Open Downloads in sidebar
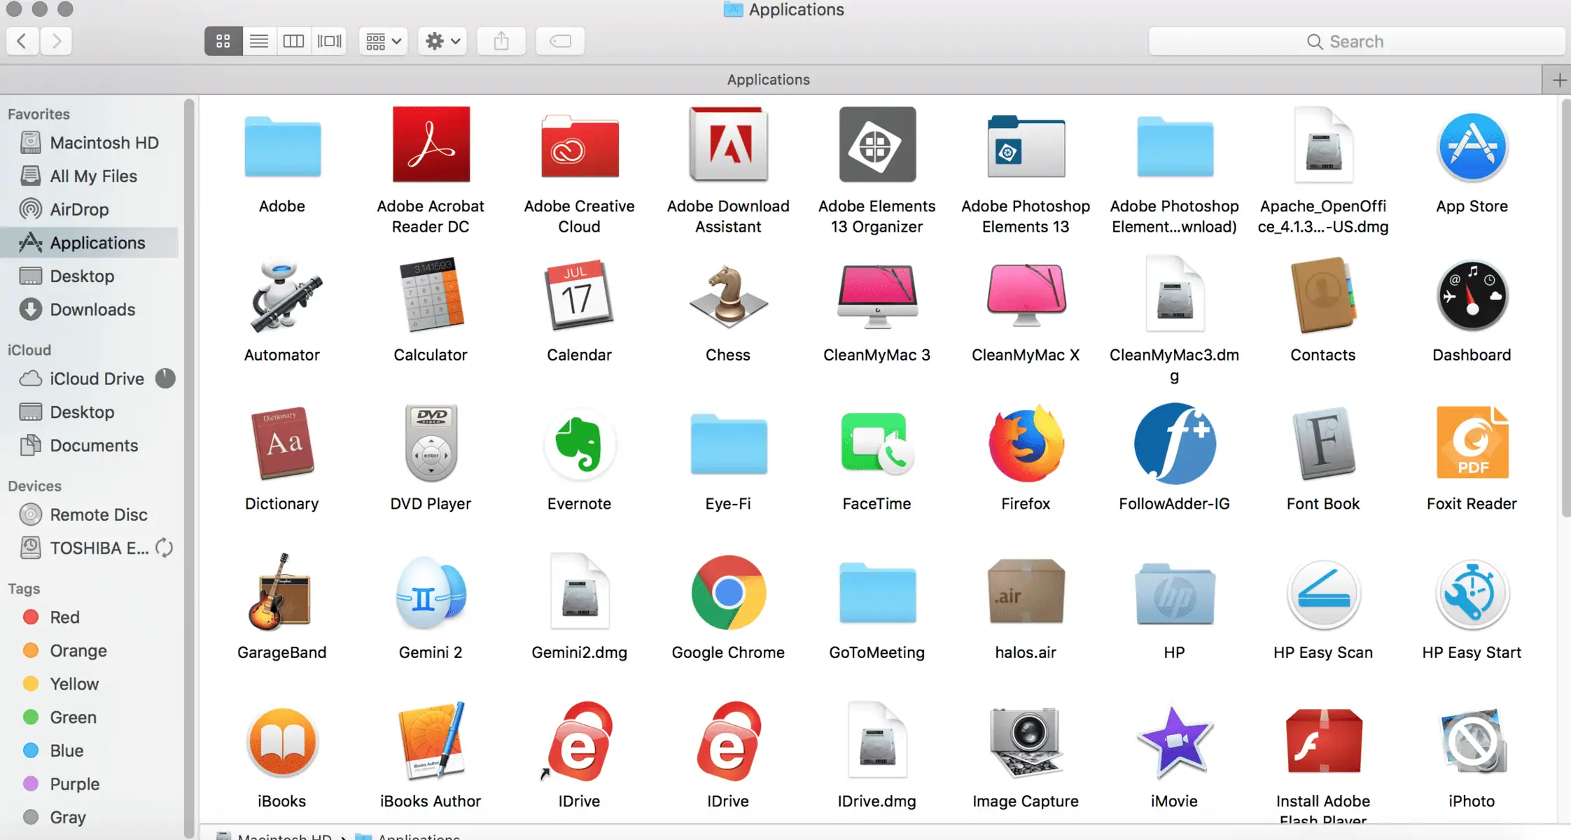The height and width of the screenshot is (840, 1571). [90, 309]
